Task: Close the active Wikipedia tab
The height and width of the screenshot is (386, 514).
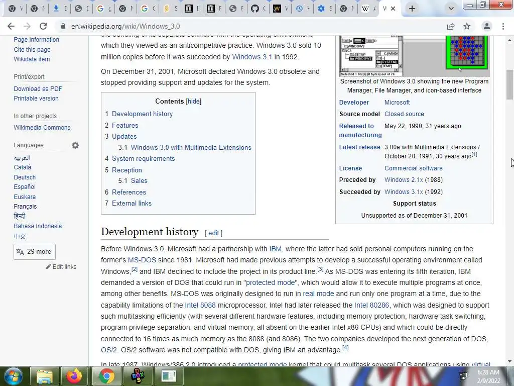Action: tap(393, 9)
